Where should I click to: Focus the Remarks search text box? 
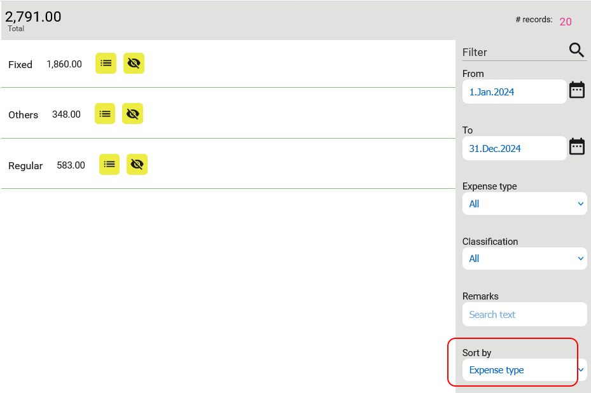click(x=524, y=315)
